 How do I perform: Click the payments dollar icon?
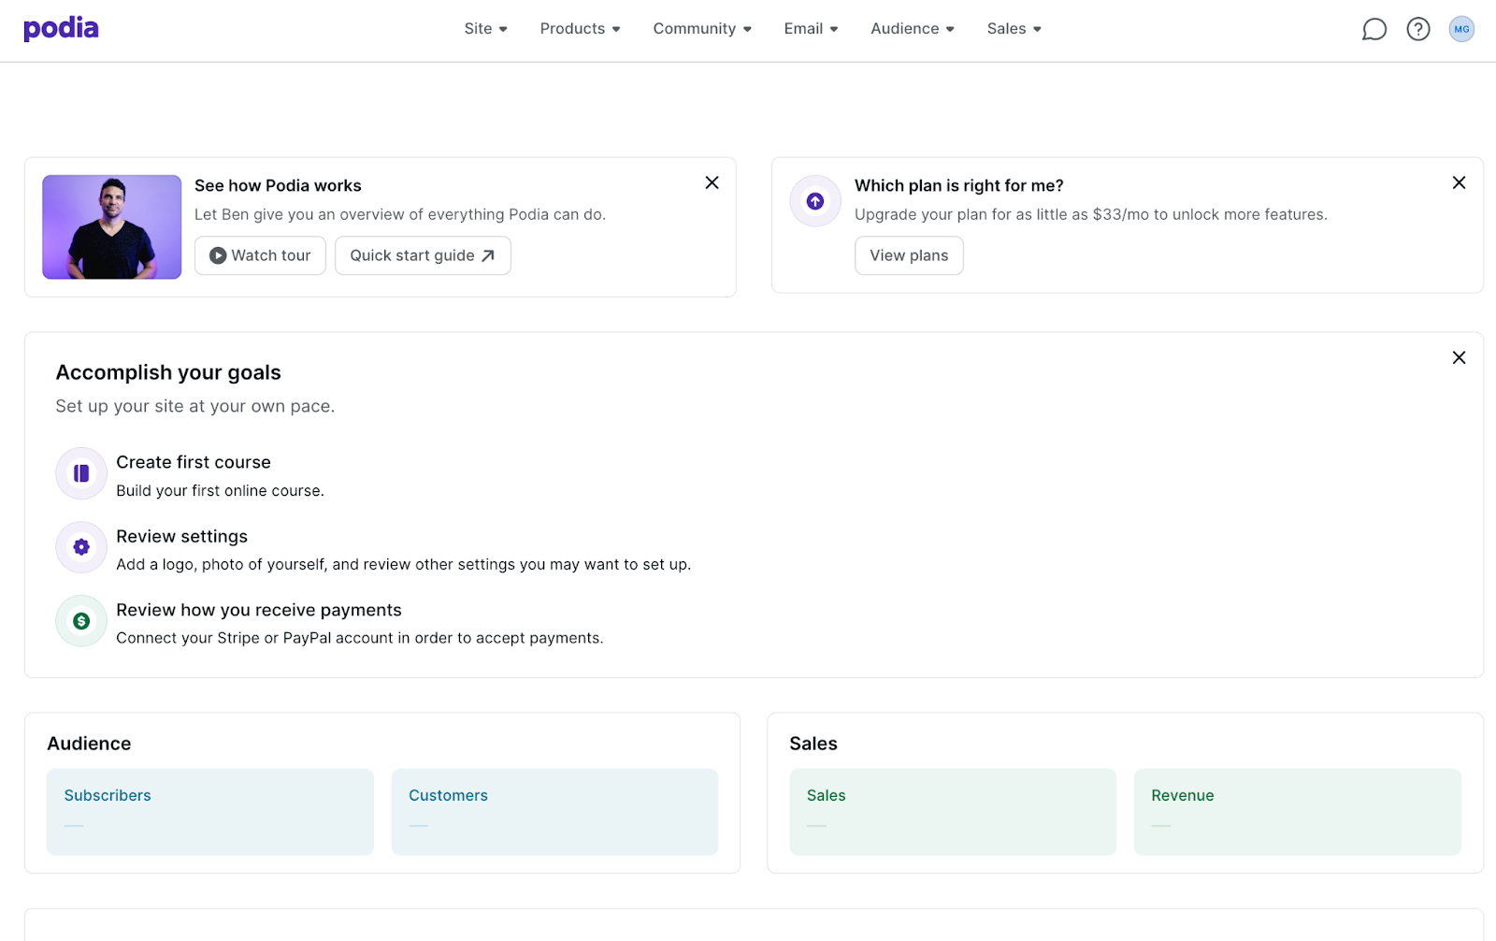click(x=81, y=621)
